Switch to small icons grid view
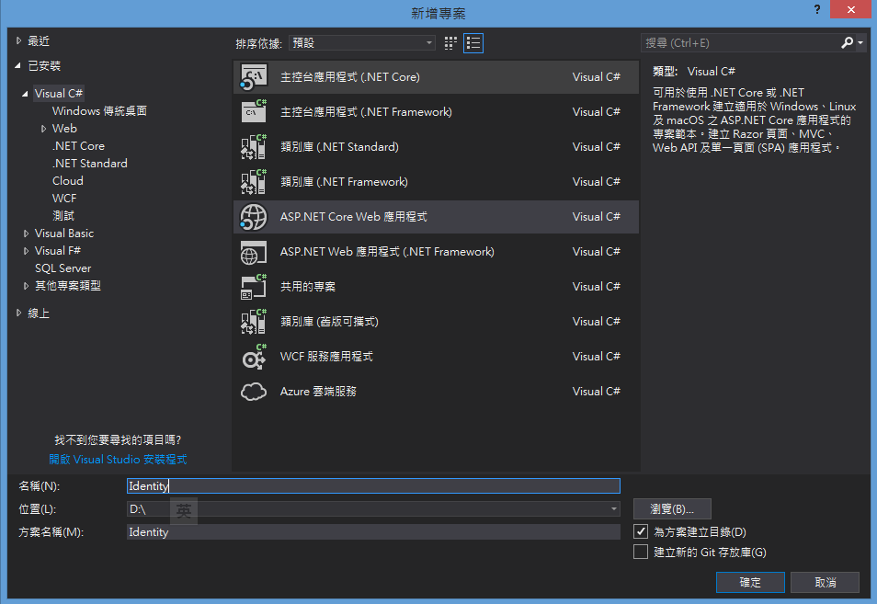This screenshot has width=877, height=604. pos(450,43)
